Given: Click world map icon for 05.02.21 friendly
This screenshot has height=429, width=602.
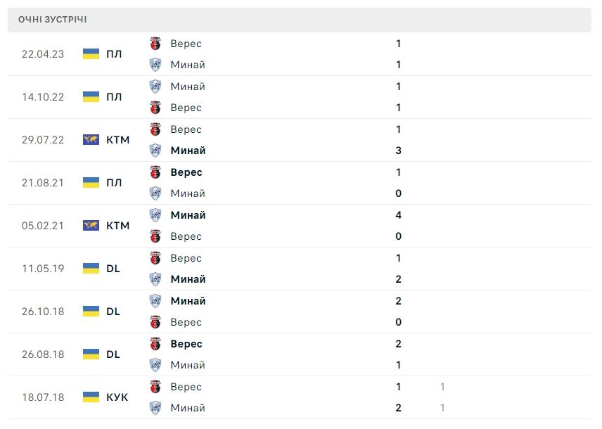Looking at the screenshot, I should [91, 226].
